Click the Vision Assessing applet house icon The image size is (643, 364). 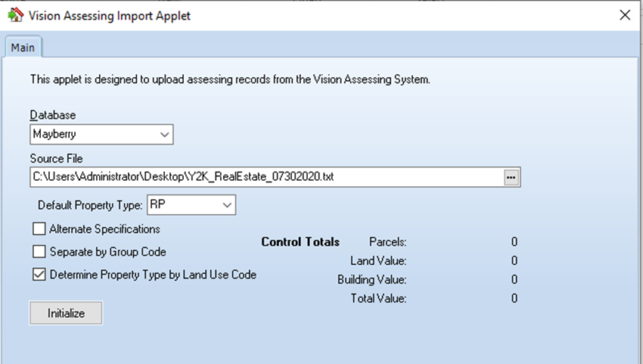click(16, 15)
